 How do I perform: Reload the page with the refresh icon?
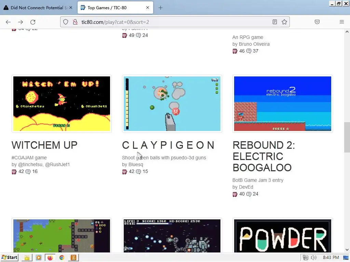click(33, 22)
